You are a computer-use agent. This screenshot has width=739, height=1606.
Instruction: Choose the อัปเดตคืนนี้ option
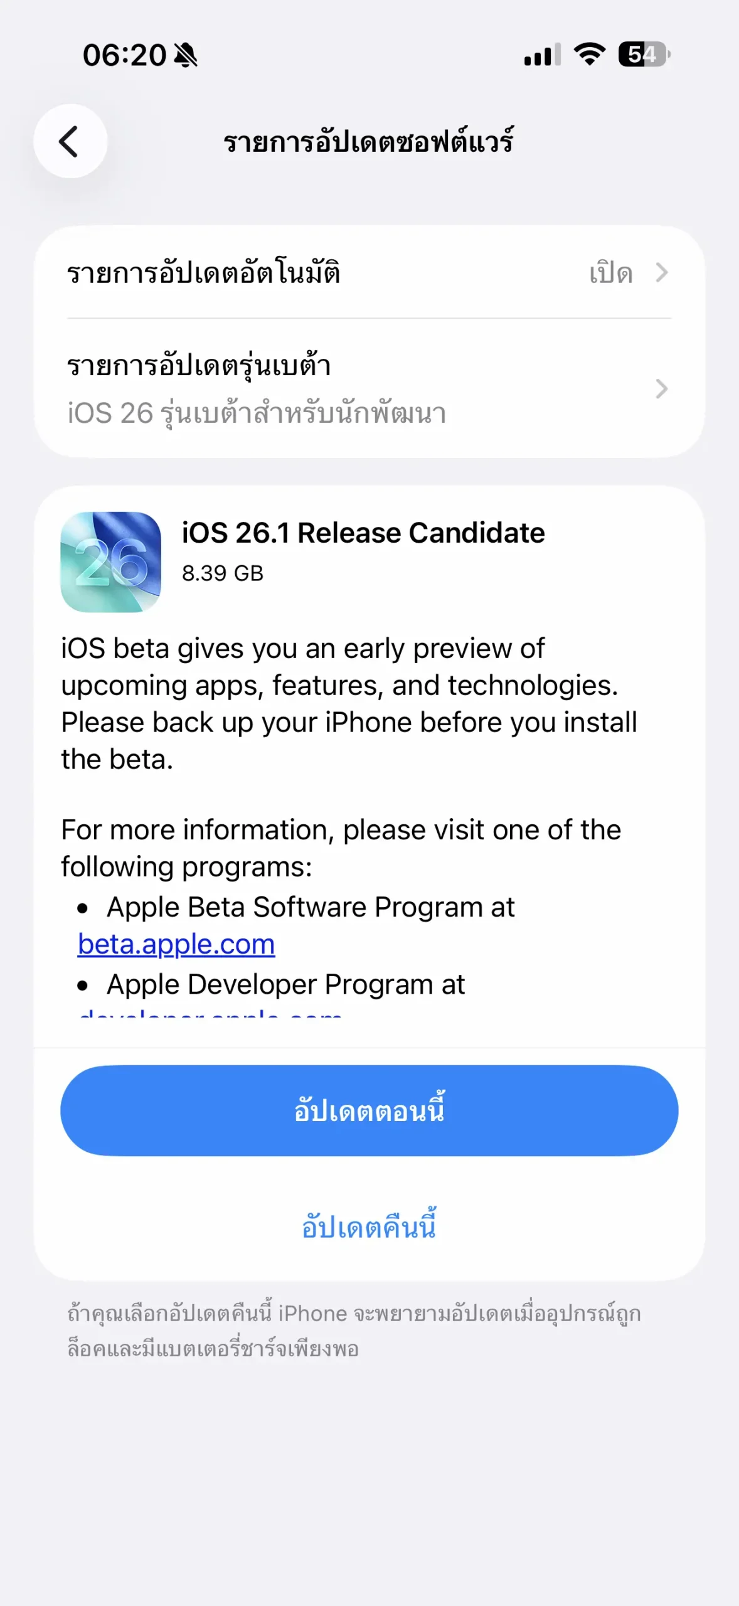369,1227
